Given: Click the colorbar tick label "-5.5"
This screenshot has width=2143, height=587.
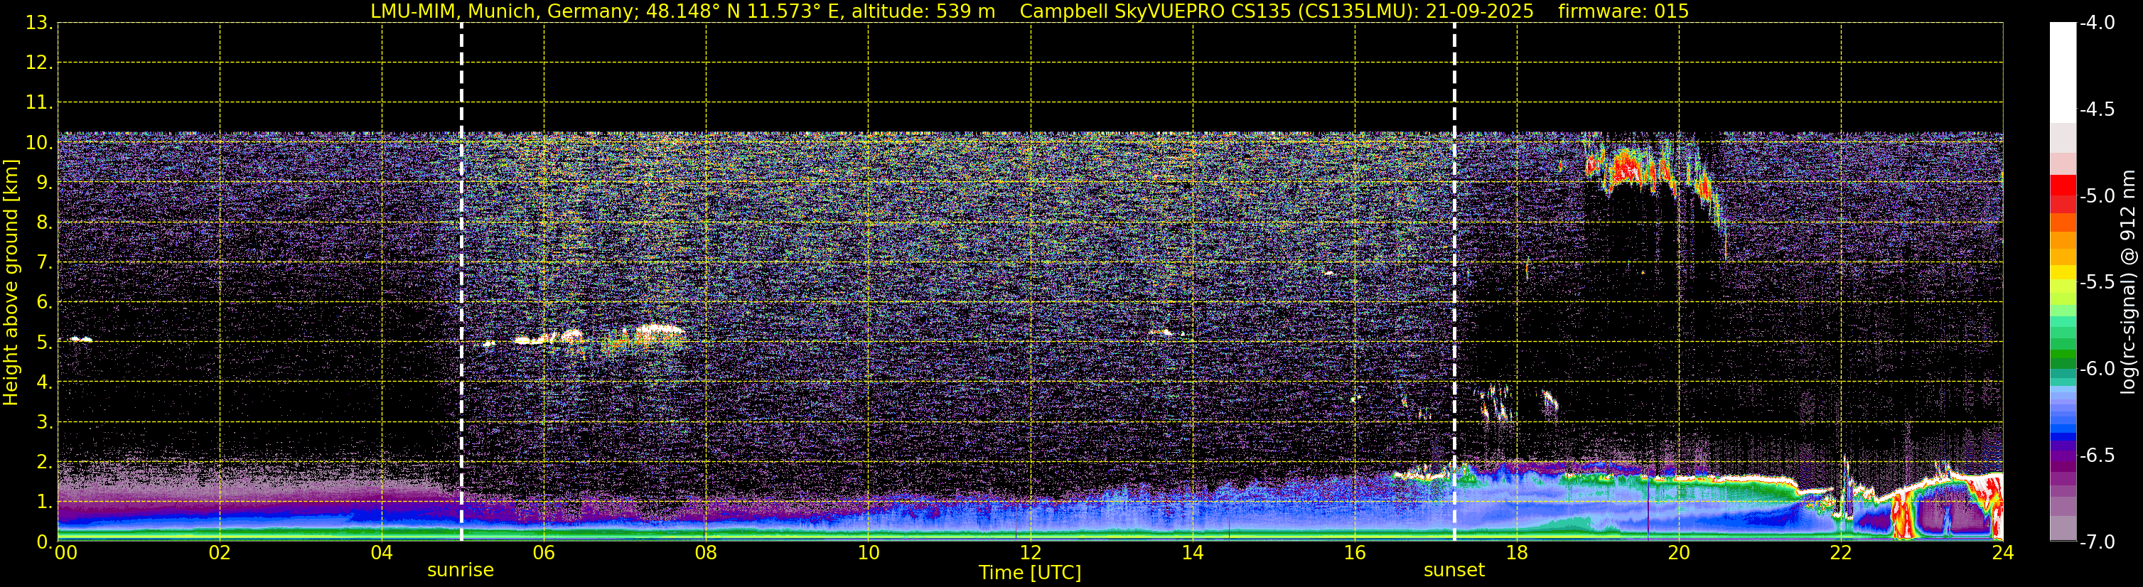Looking at the screenshot, I should tap(2096, 282).
